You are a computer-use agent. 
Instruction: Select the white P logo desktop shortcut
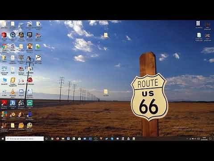point(38,58)
